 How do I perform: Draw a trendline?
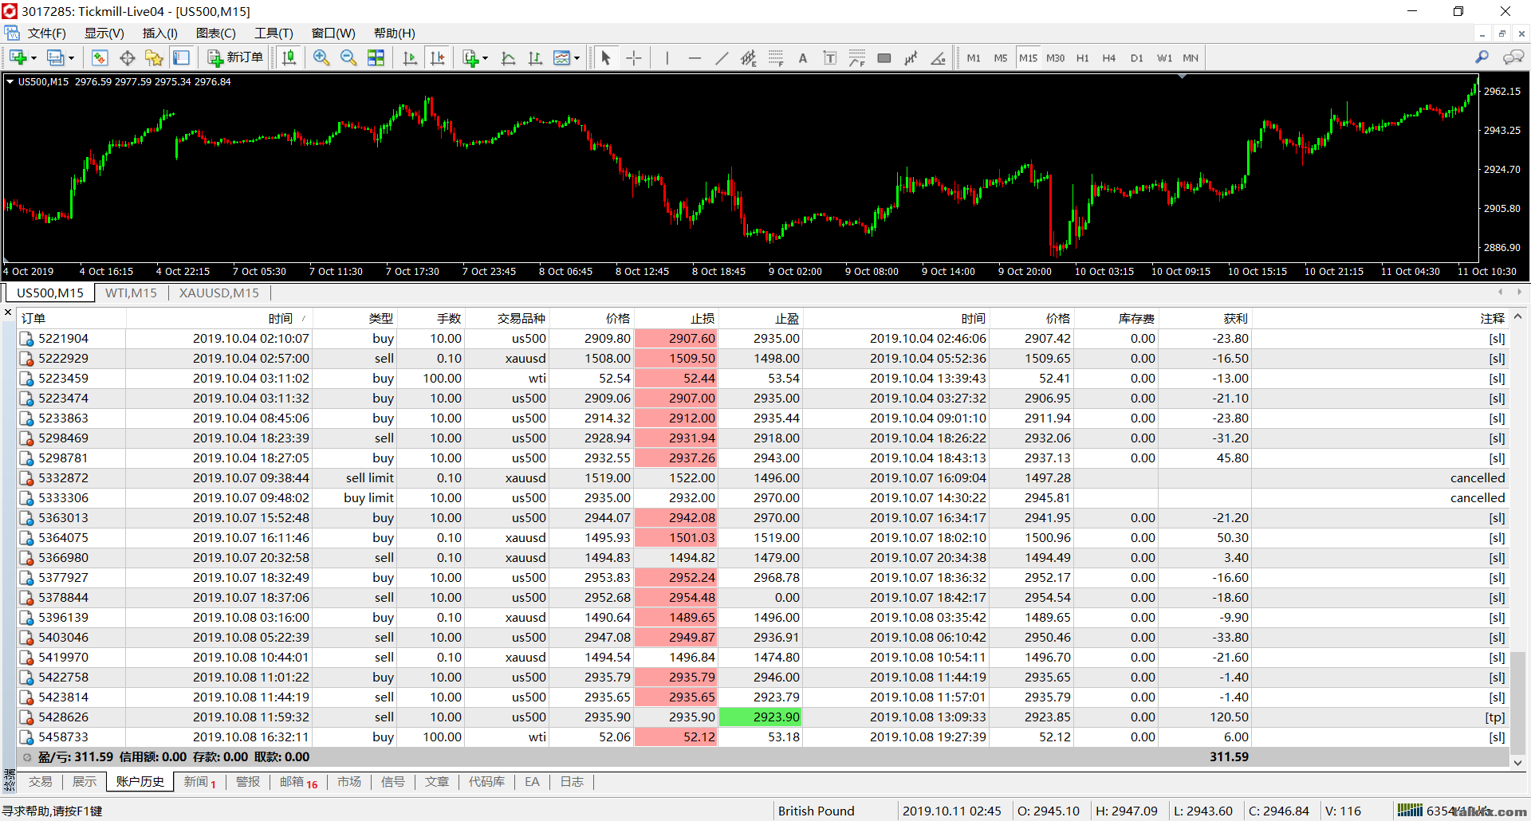point(722,57)
